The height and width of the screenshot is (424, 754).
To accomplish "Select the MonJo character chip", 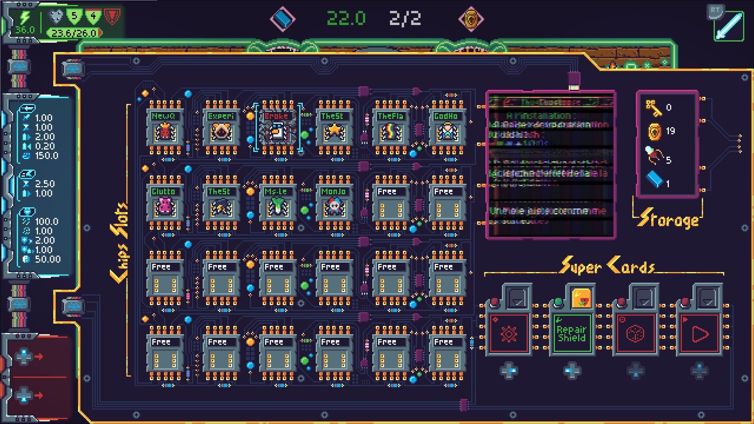I will [334, 203].
